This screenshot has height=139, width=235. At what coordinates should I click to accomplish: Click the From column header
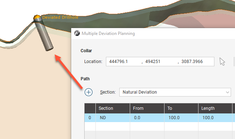pyautogui.click(x=147, y=108)
